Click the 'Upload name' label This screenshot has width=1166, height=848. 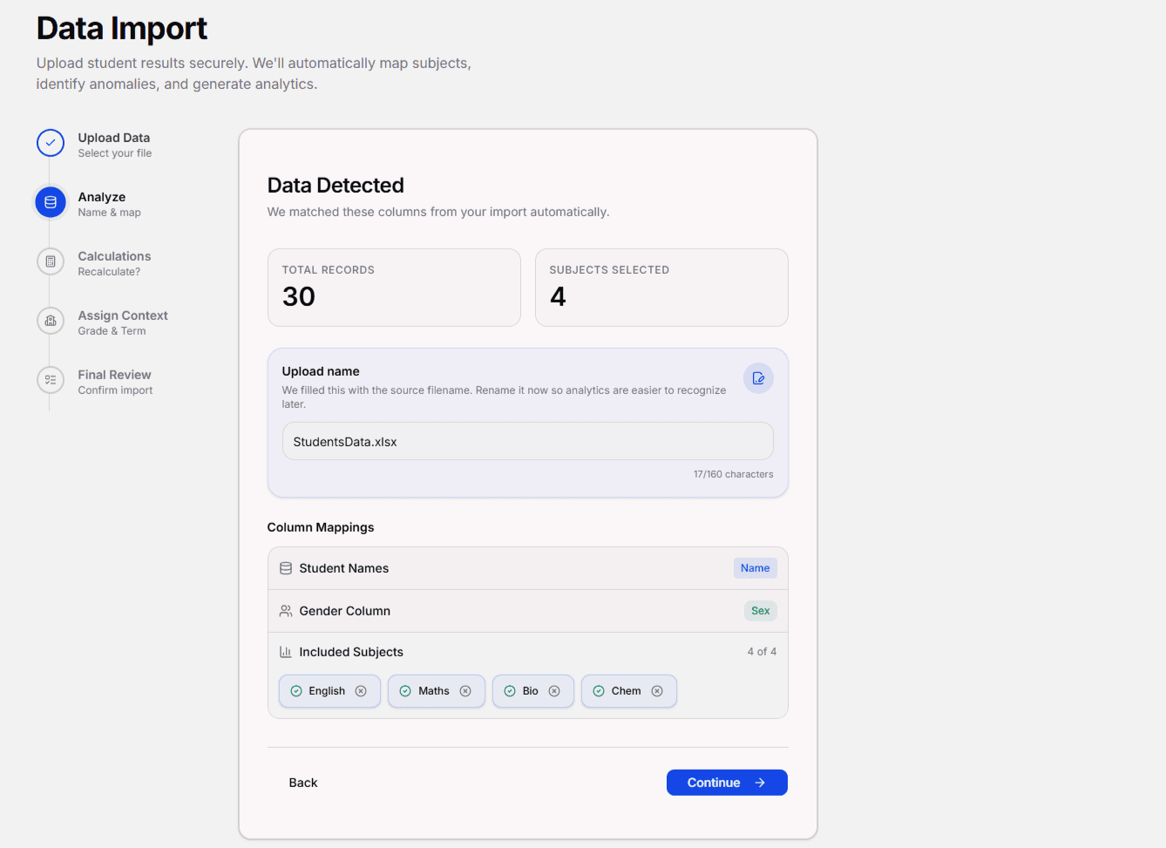321,371
